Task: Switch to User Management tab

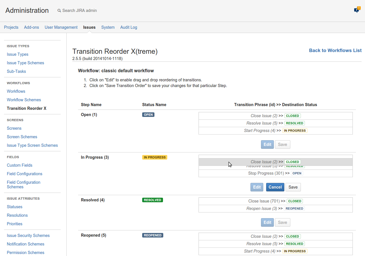Action: click(x=61, y=27)
